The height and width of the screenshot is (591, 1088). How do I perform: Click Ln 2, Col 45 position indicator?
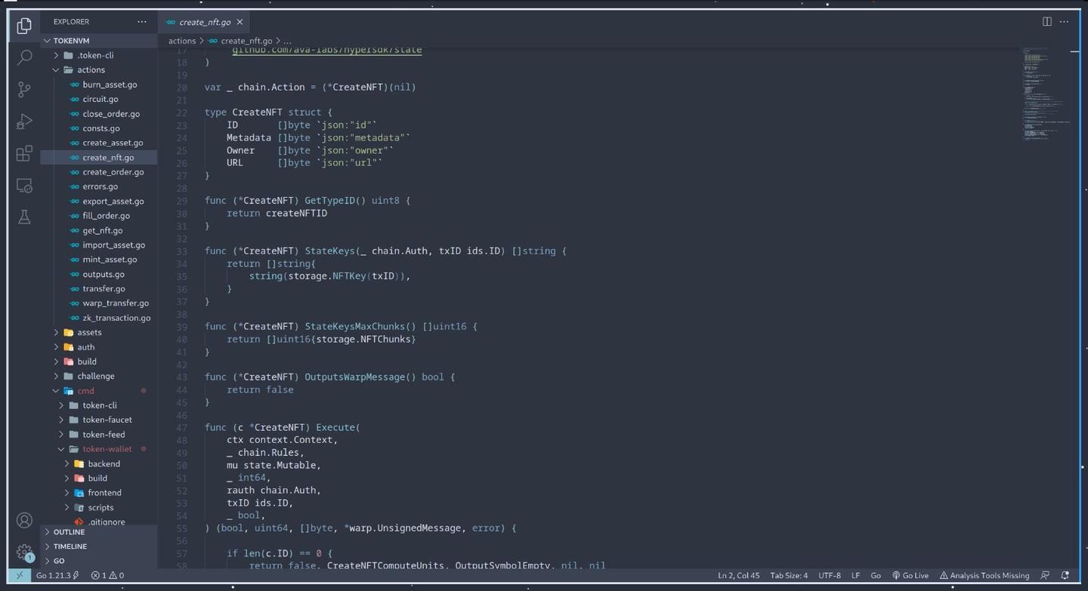pos(739,575)
